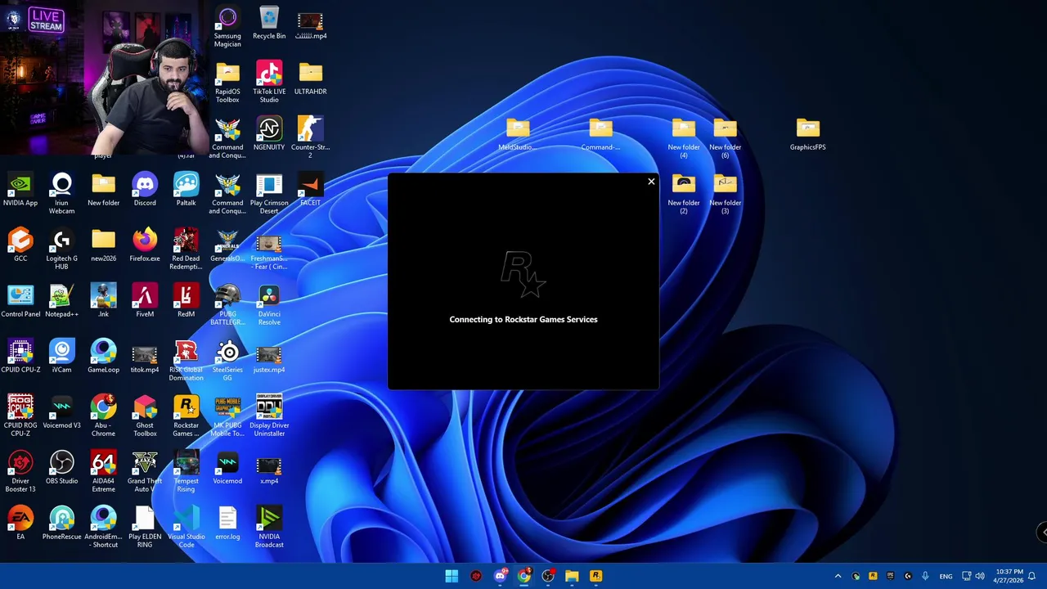Switch to File Explorer on taskbar
Viewport: 1047px width, 589px height.
pos(572,576)
